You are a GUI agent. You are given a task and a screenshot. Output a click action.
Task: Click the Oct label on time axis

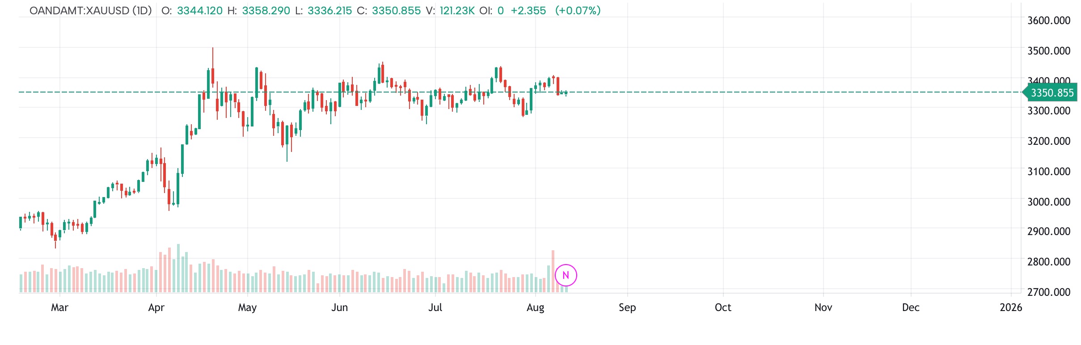tap(723, 307)
